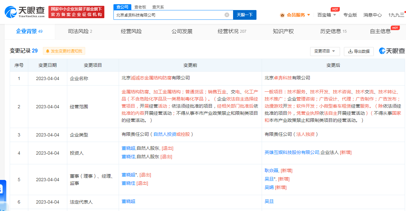Screen dimensions: 406x211
Task: Click in the company search input field
Action: coord(169,15)
